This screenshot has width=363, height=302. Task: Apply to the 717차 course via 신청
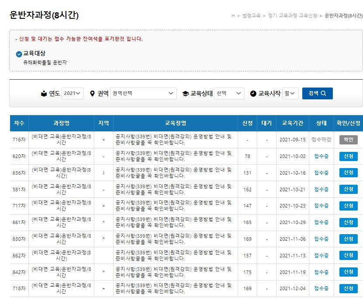pos(349,206)
